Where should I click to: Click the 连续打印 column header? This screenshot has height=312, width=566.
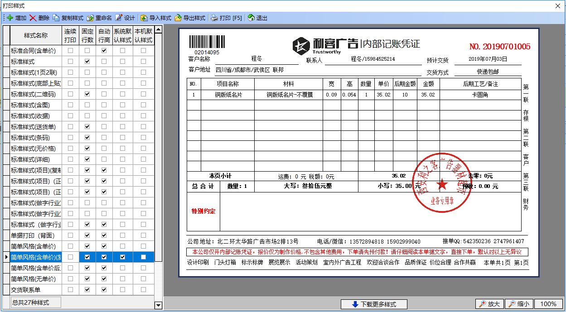[70, 35]
